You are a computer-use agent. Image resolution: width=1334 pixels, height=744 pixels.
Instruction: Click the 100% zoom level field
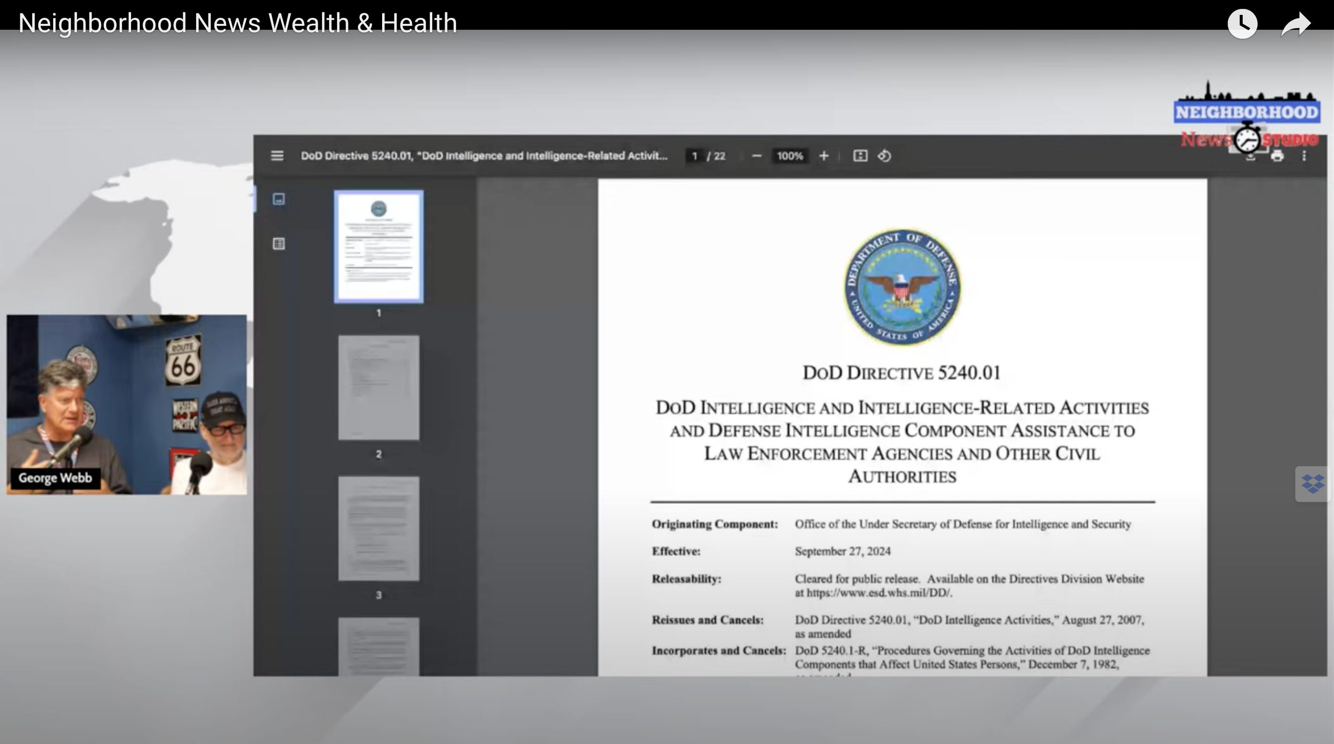click(790, 156)
